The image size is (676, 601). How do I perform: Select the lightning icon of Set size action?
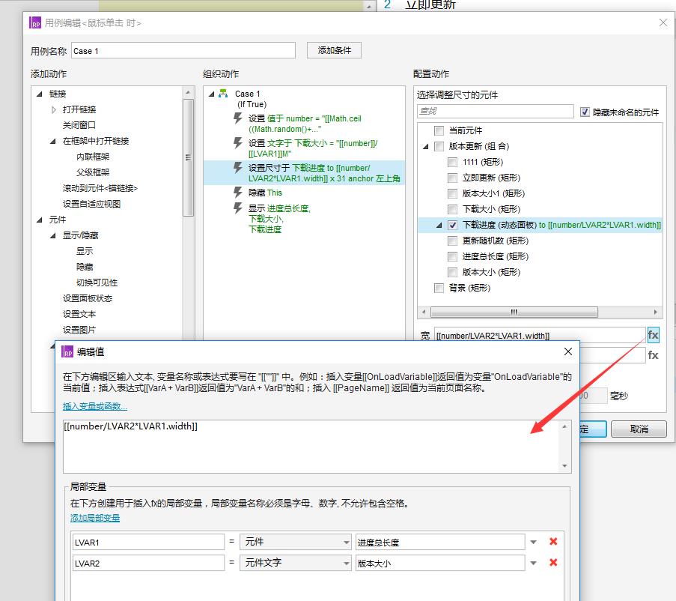pyautogui.click(x=237, y=167)
